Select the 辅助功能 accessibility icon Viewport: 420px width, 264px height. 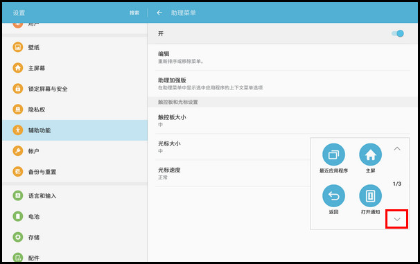(18, 130)
